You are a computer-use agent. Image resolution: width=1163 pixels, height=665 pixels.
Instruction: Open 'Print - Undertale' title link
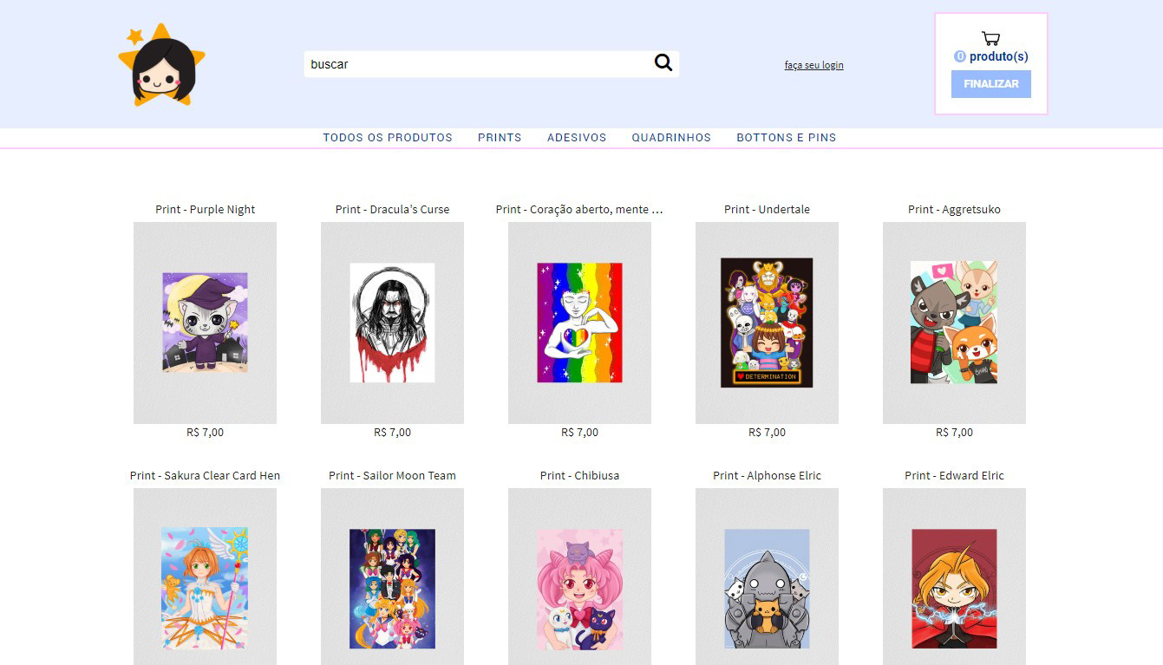click(x=767, y=209)
